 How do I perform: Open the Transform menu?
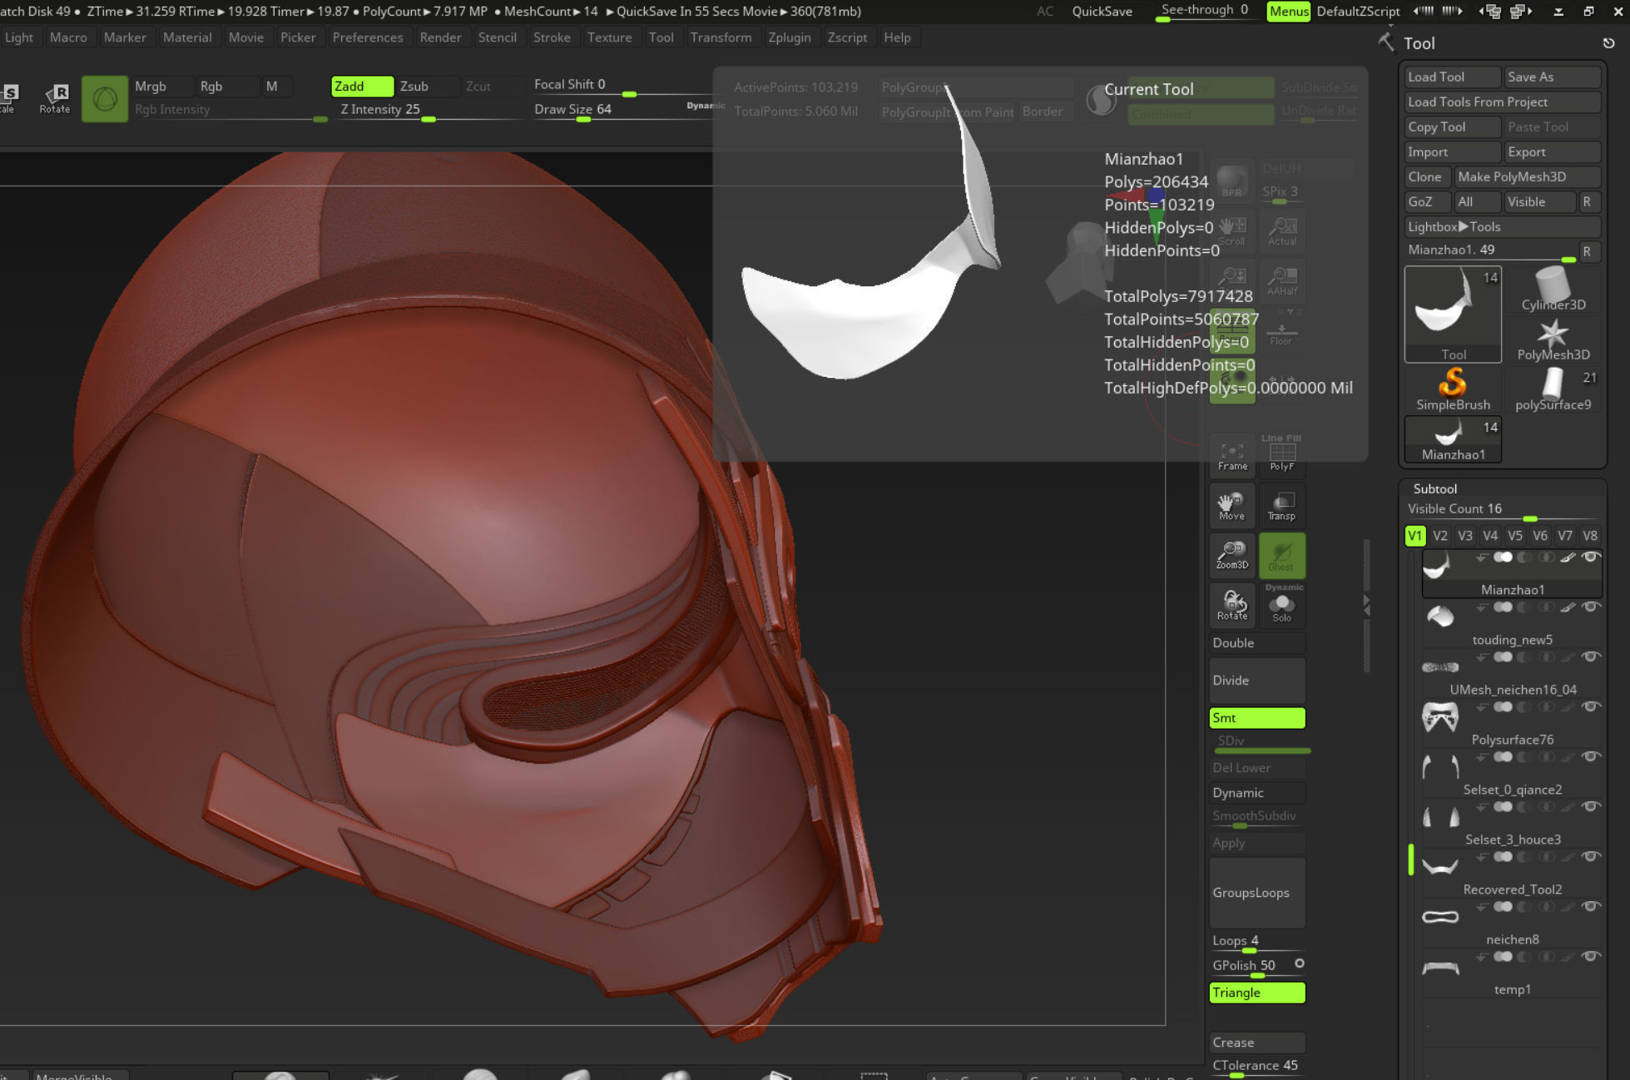[x=721, y=37]
